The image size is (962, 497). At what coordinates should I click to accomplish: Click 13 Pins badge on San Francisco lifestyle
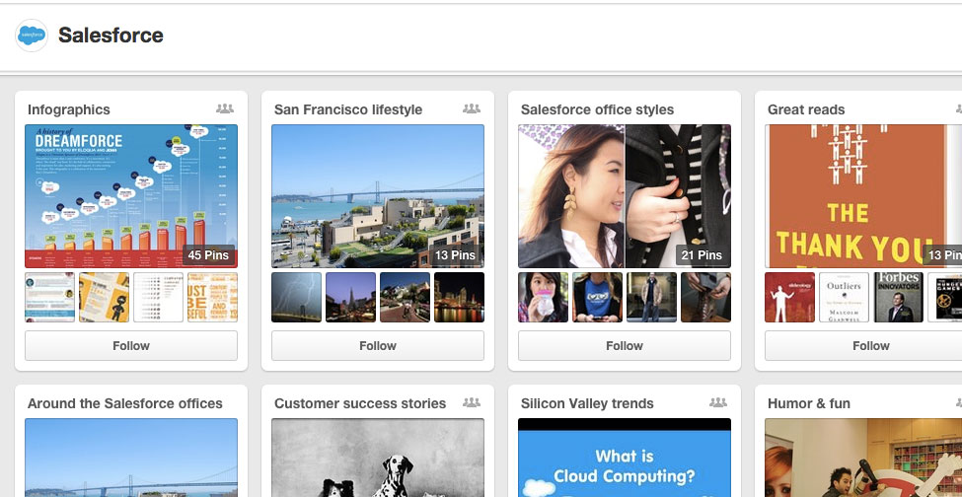click(x=455, y=255)
